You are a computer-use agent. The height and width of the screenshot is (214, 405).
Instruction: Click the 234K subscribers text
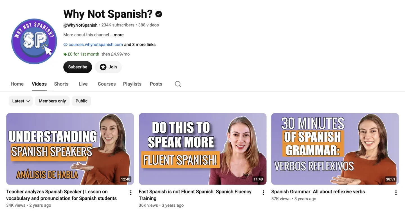coord(118,25)
